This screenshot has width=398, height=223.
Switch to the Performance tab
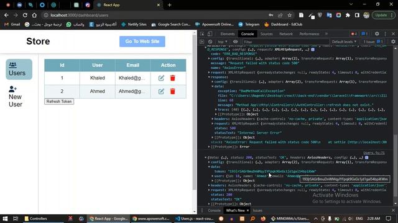(x=309, y=34)
